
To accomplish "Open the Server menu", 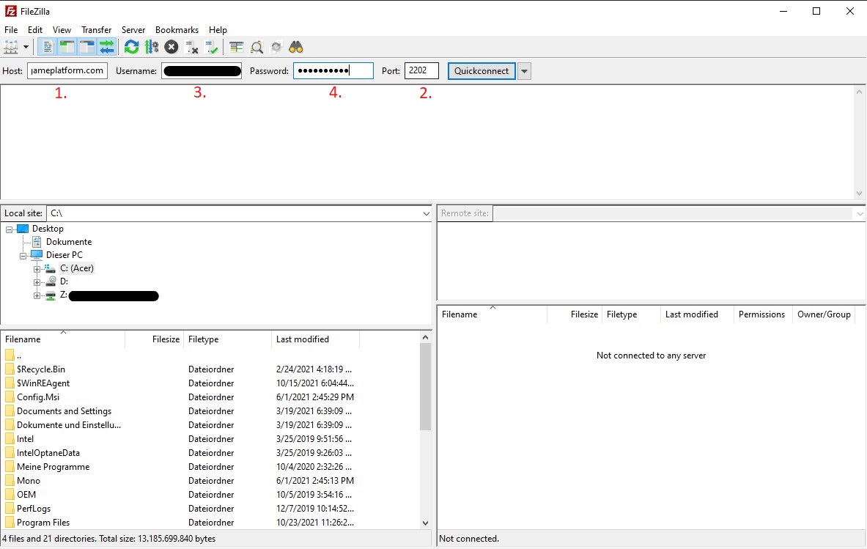I will pyautogui.click(x=133, y=30).
